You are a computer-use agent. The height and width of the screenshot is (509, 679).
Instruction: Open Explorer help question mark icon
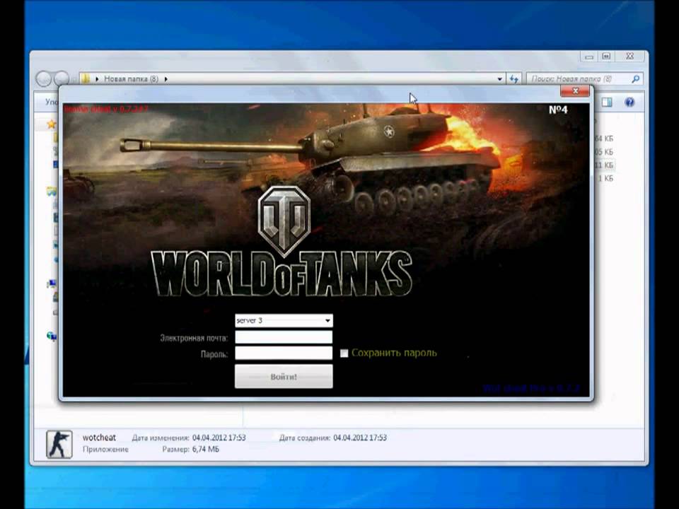click(629, 102)
